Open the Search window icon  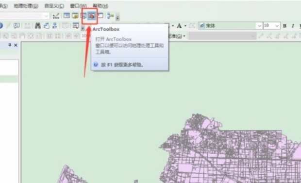click(84, 16)
